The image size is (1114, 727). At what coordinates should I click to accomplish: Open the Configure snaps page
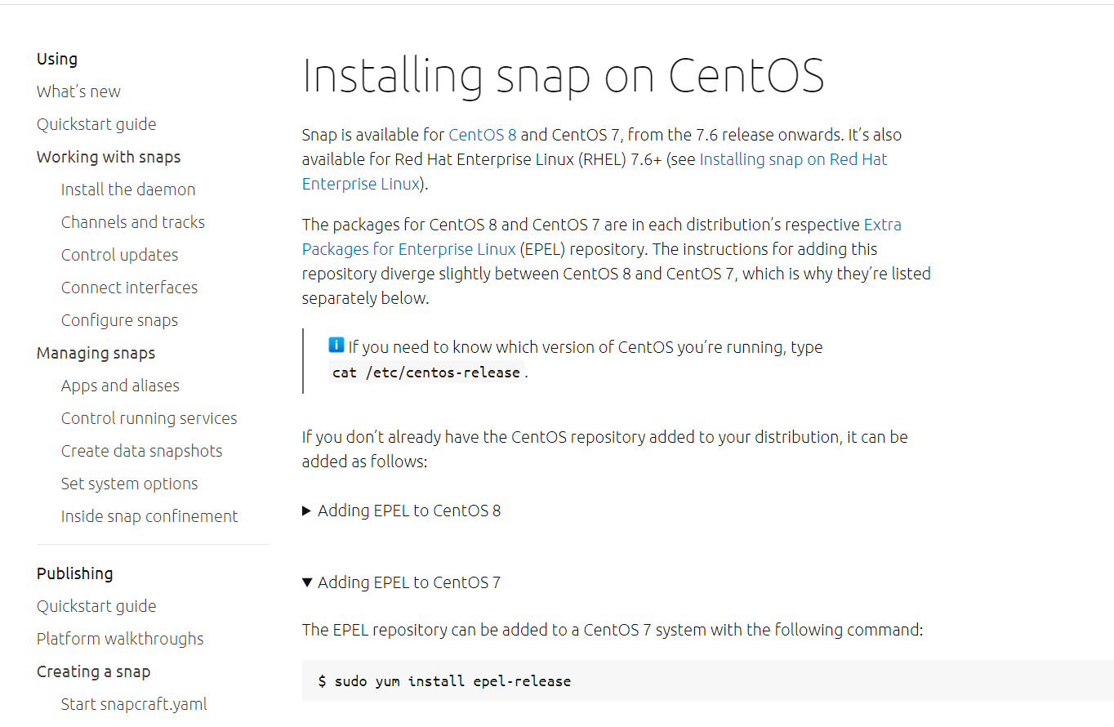coord(119,319)
